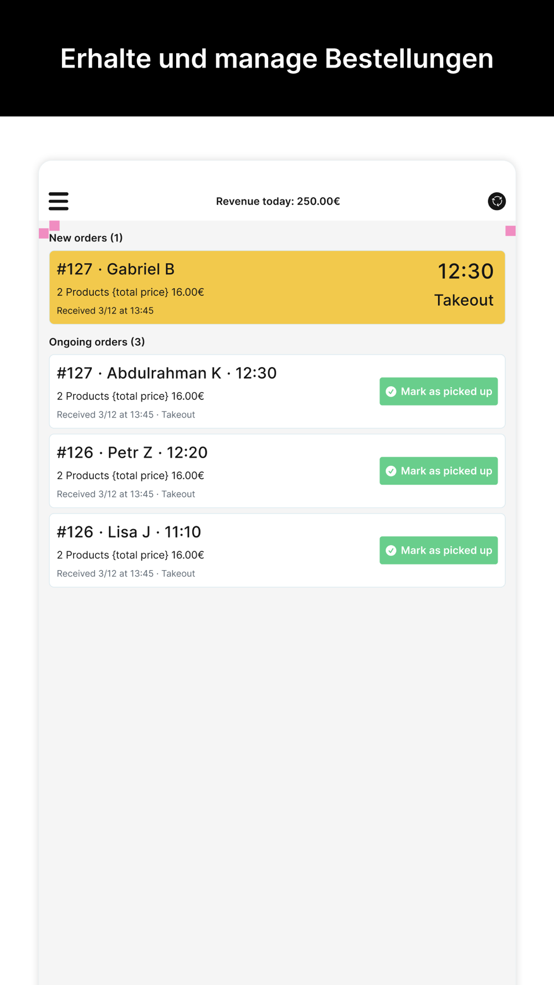Click the refresh sync icon
Image resolution: width=554 pixels, height=985 pixels.
496,201
